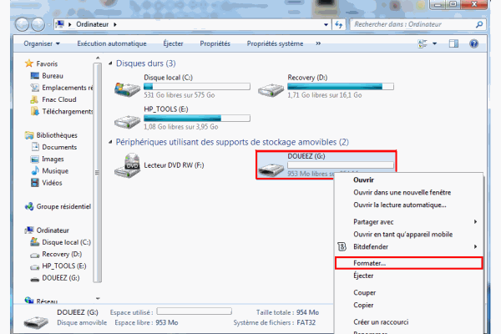
Task: Choose Ouvrir en tant qu'appareil mobile
Action: [403, 235]
